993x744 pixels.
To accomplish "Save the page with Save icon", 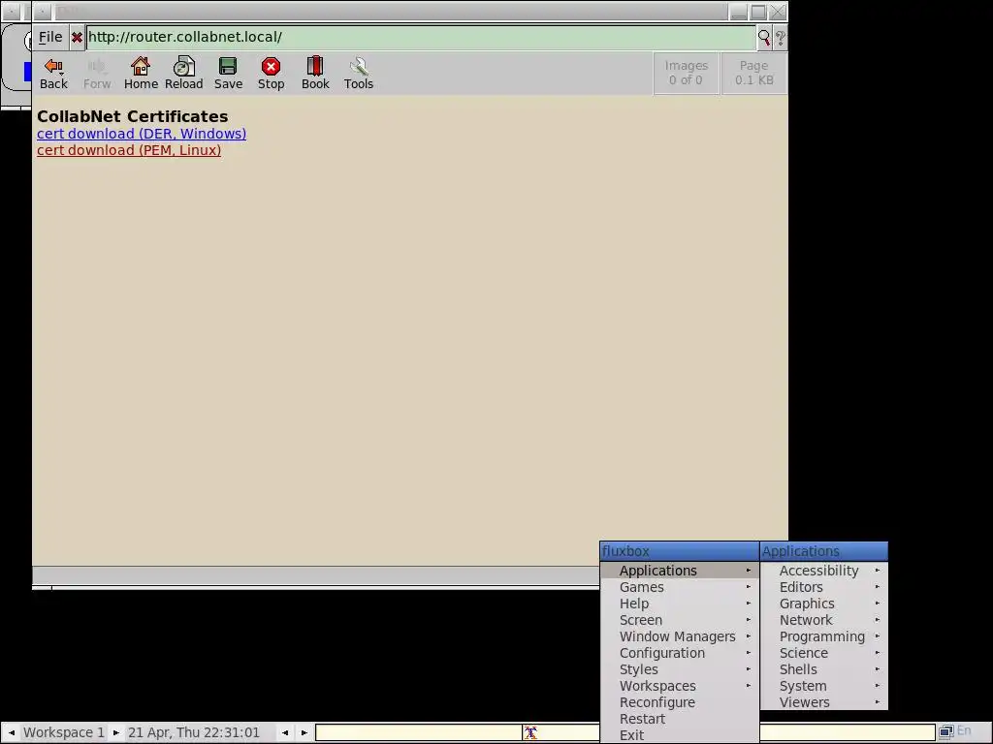I will [228, 74].
